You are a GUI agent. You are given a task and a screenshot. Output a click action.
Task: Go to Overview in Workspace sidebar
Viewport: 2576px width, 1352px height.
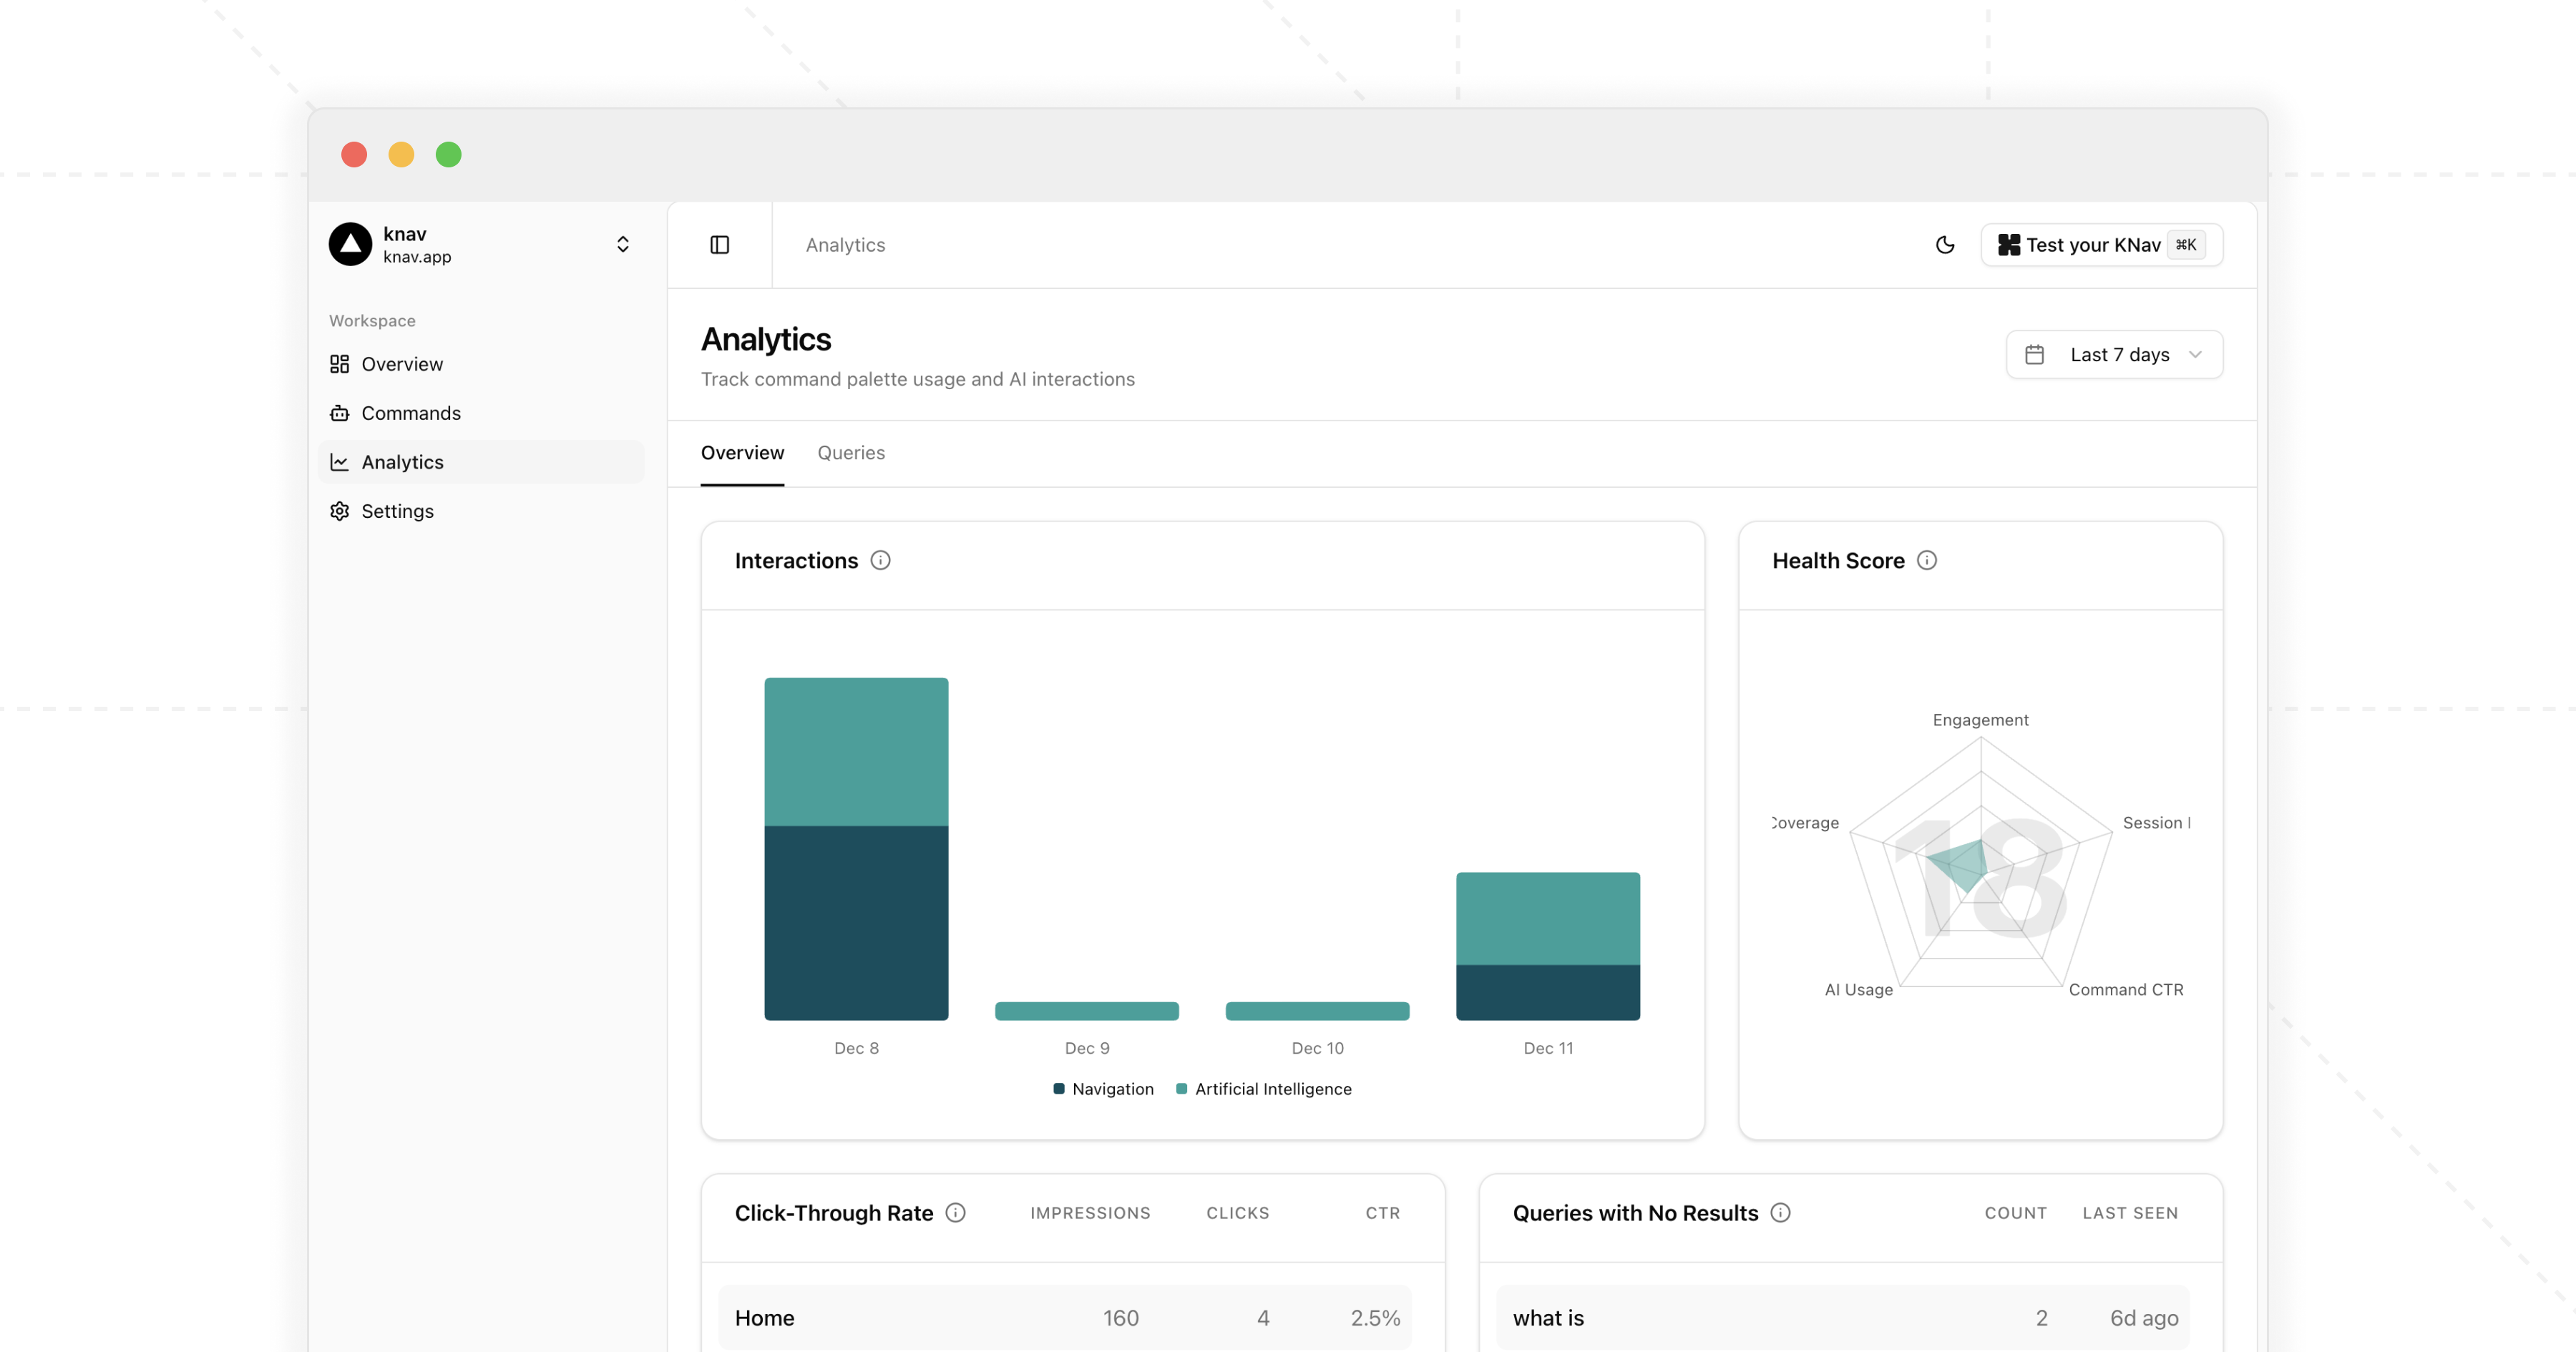point(401,364)
